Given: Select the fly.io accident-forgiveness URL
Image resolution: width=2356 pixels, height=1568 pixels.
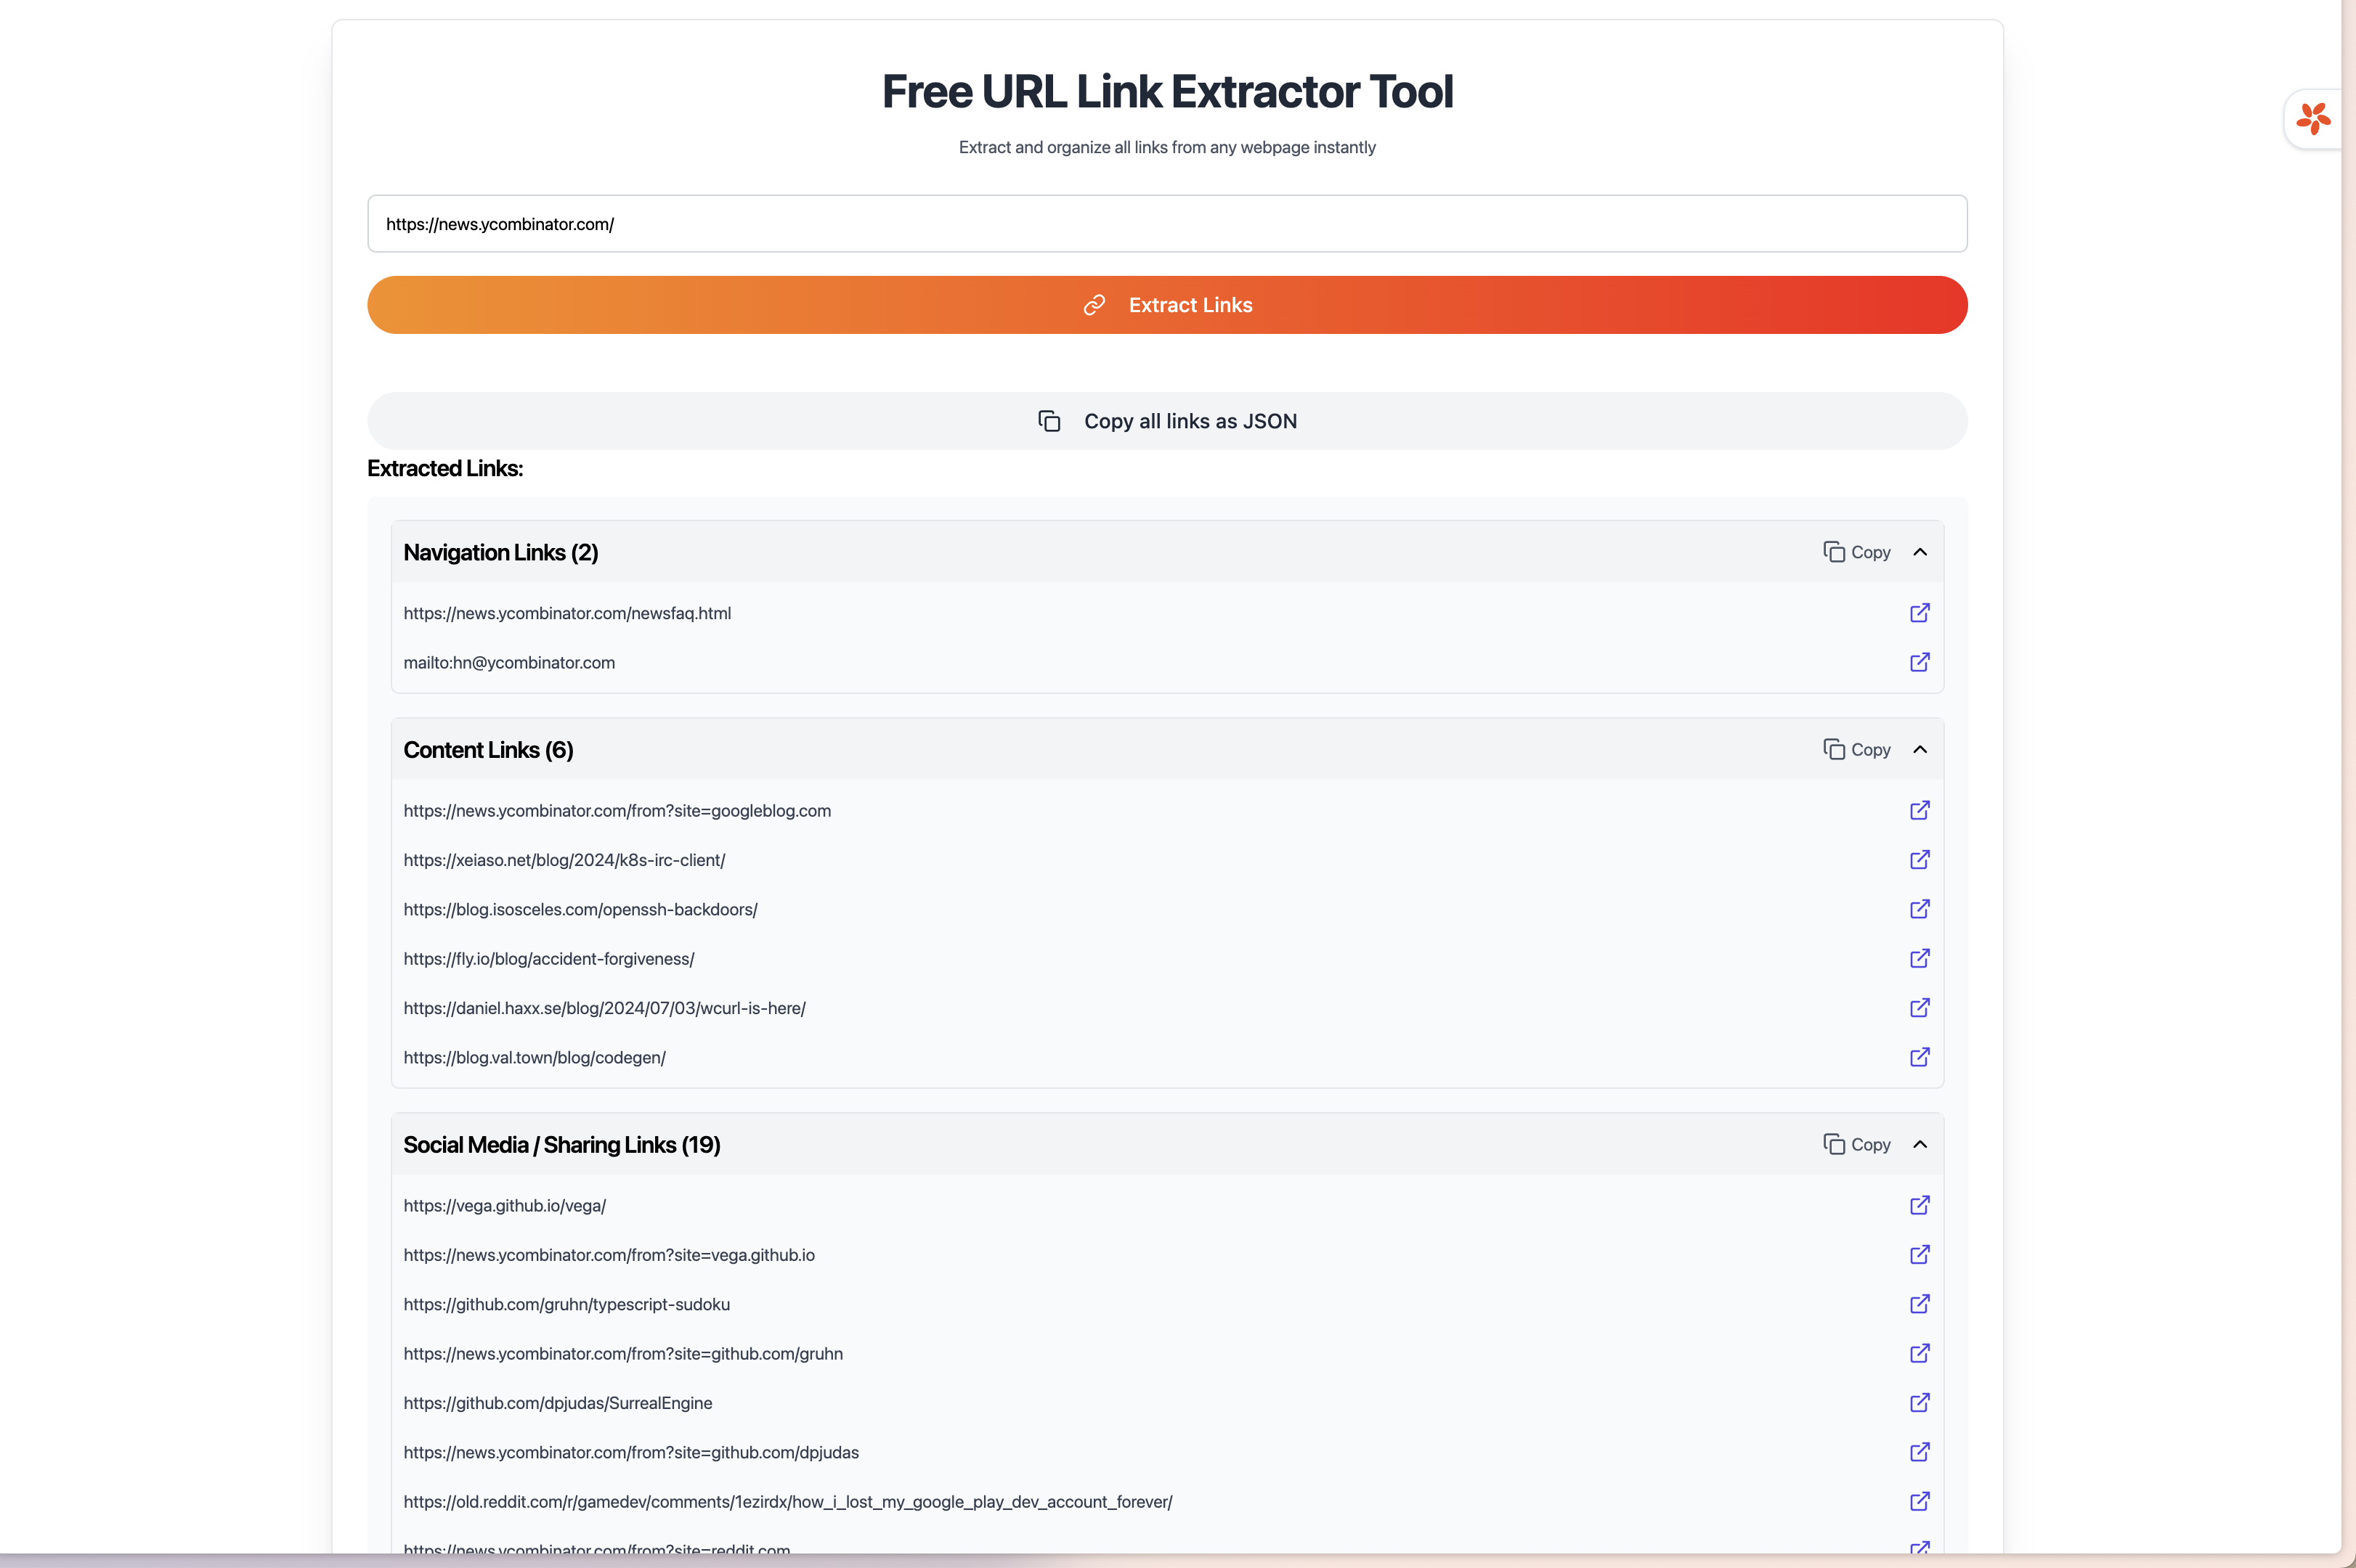Looking at the screenshot, I should 548,958.
